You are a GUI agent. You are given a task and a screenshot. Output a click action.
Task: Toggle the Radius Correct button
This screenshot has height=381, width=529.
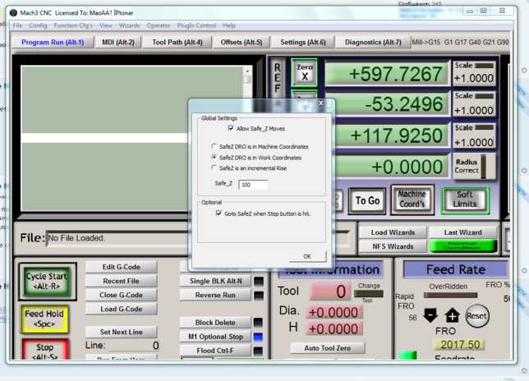click(473, 166)
